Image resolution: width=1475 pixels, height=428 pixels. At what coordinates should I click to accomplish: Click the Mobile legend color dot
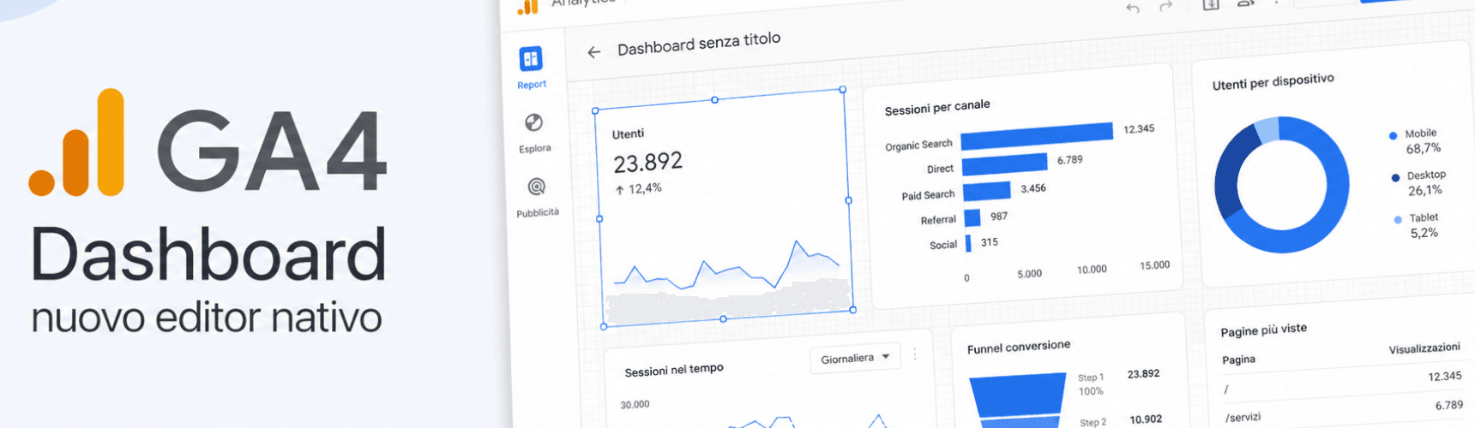[x=1393, y=135]
